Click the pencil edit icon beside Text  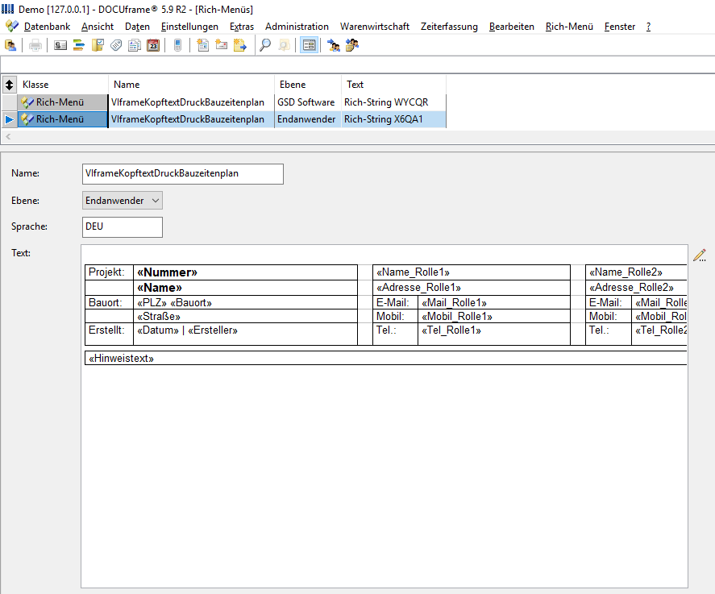700,255
